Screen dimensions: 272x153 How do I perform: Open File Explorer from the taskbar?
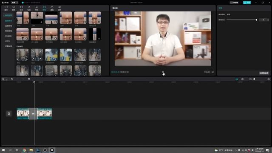click(x=31, y=150)
